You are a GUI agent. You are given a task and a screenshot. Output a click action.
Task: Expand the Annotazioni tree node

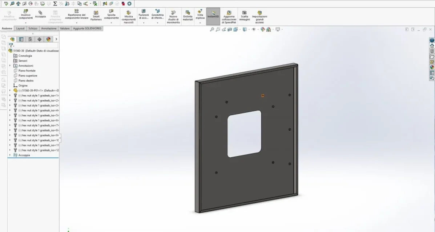point(10,66)
